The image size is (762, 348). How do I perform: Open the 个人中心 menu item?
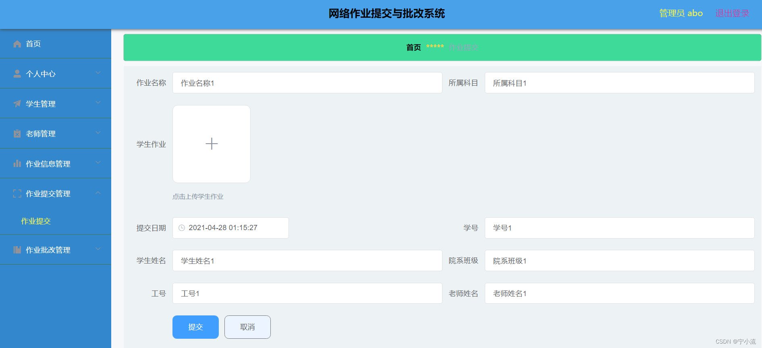(x=56, y=74)
